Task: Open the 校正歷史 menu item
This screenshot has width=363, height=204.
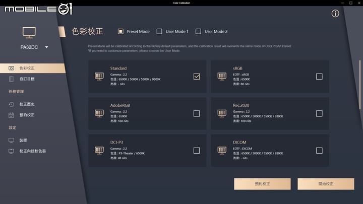Action: [27, 104]
